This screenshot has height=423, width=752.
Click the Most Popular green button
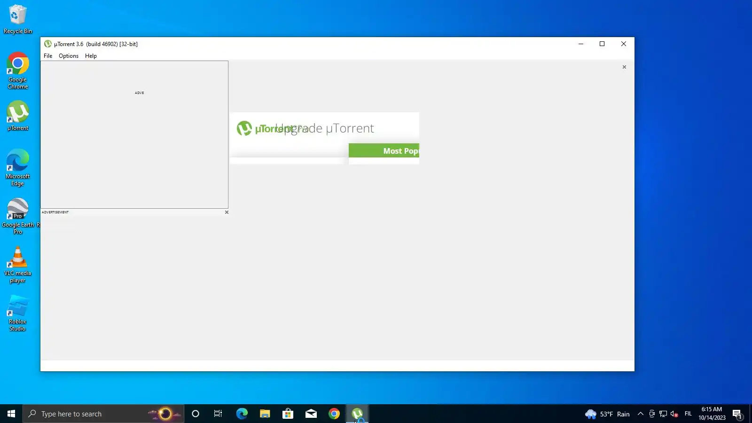(384, 151)
